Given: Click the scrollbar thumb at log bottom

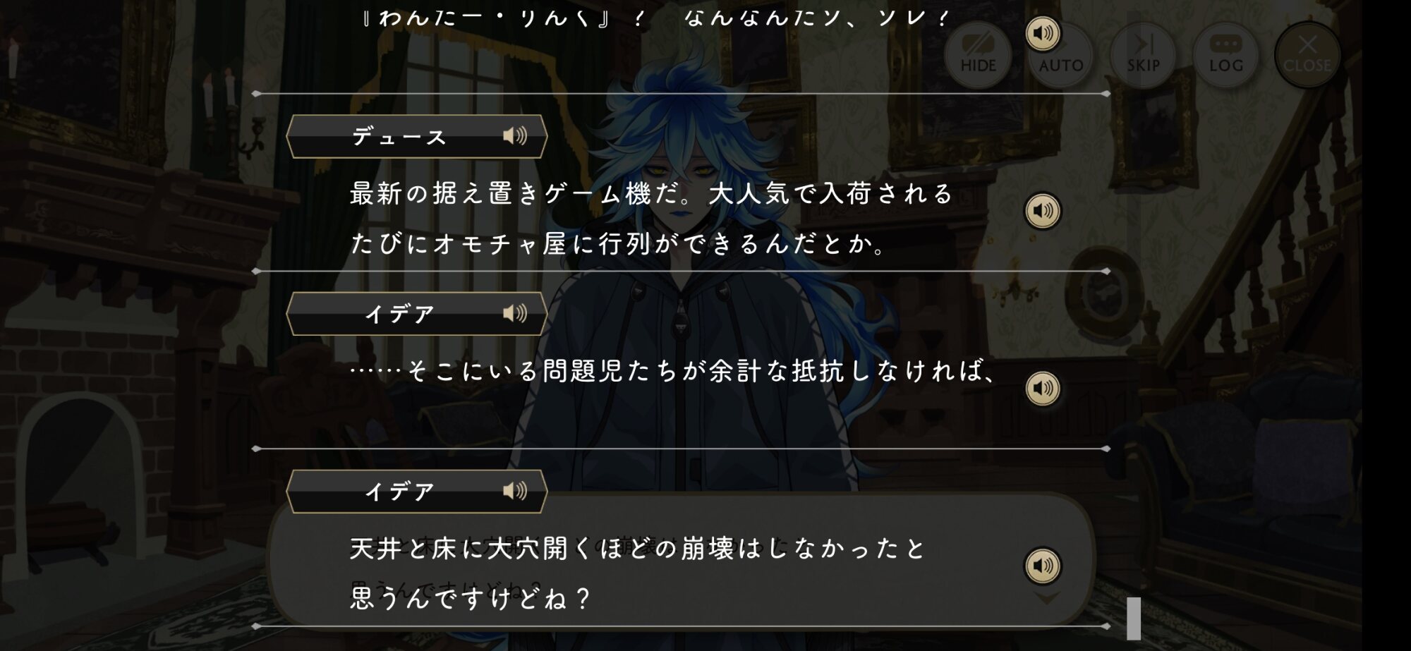Looking at the screenshot, I should coord(1134,619).
